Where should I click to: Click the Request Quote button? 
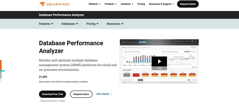click(x=188, y=4)
